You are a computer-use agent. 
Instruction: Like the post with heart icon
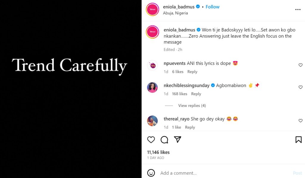click(151, 139)
